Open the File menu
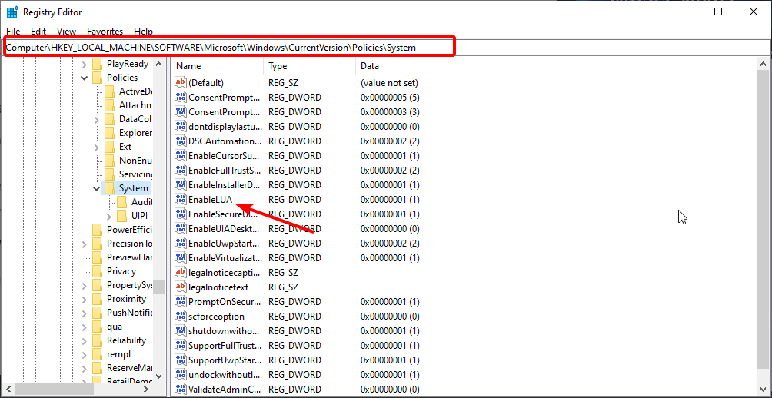The height and width of the screenshot is (398, 772). point(13,31)
